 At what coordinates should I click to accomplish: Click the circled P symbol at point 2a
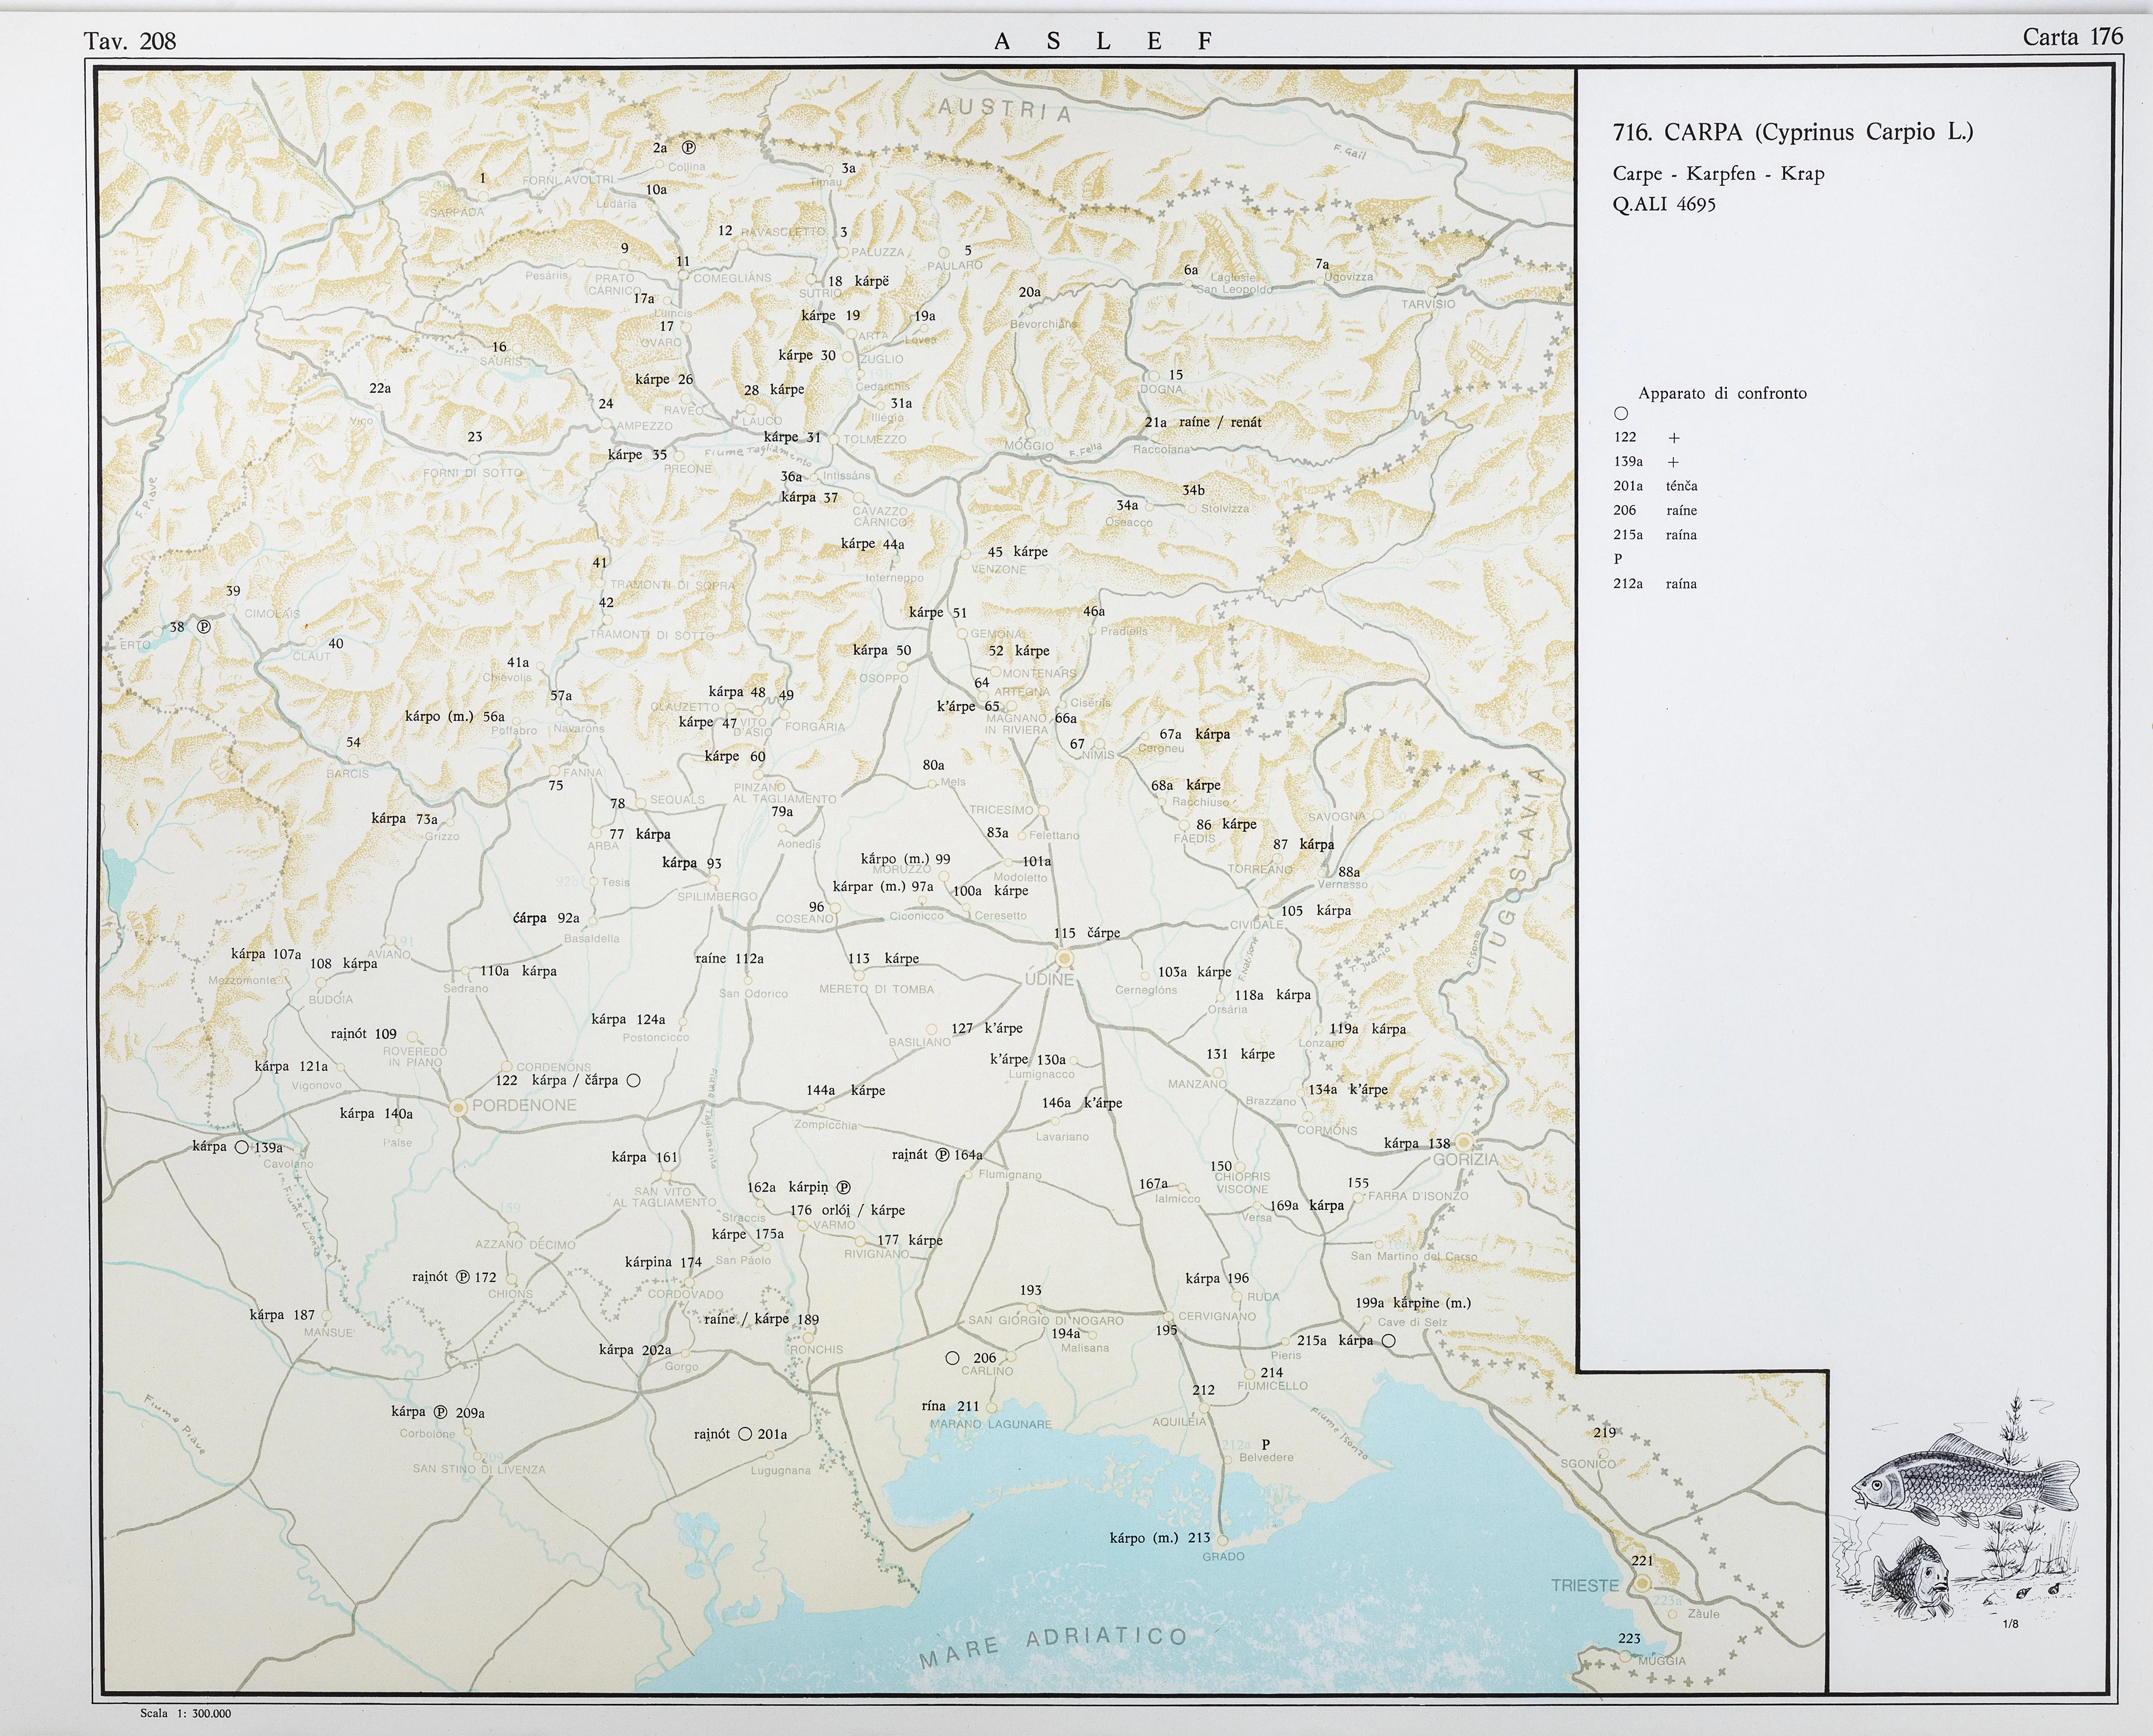[x=689, y=147]
